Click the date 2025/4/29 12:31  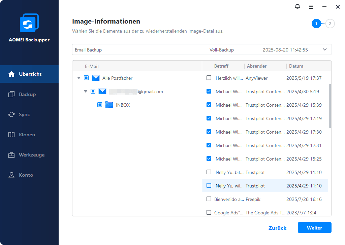pyautogui.click(x=304, y=145)
